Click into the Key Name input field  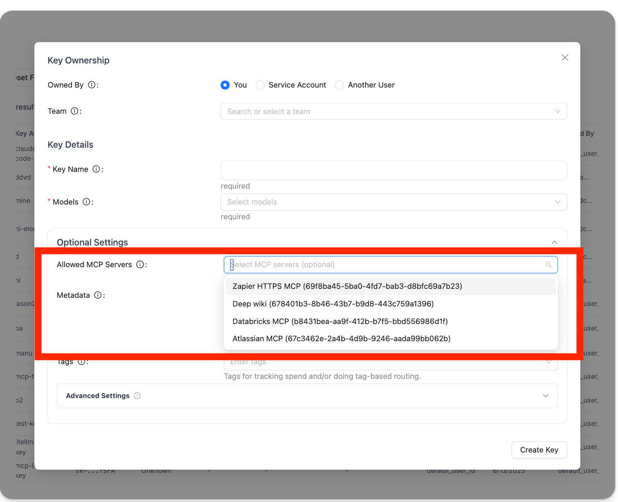pyautogui.click(x=393, y=170)
